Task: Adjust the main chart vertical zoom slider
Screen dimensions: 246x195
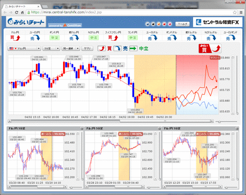Action: pyautogui.click(x=237, y=113)
